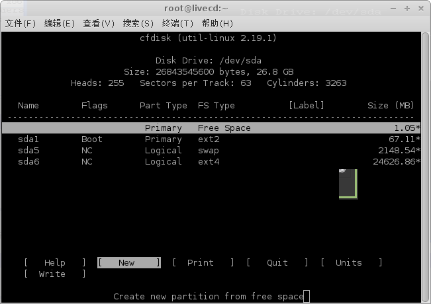431x304 pixels.
Task: Select the Quit option in cfdisk
Action: (277, 262)
